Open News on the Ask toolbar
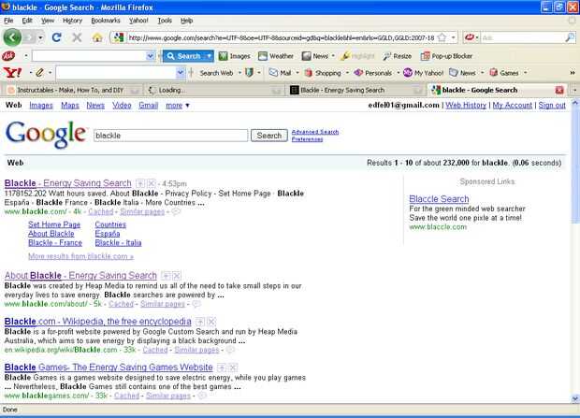 [315, 56]
